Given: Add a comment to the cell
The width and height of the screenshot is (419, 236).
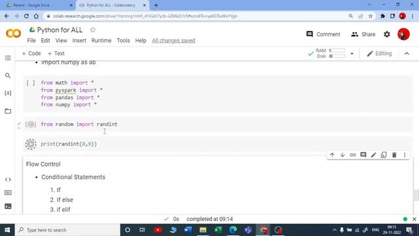Looking at the screenshot, I should 363,155.
